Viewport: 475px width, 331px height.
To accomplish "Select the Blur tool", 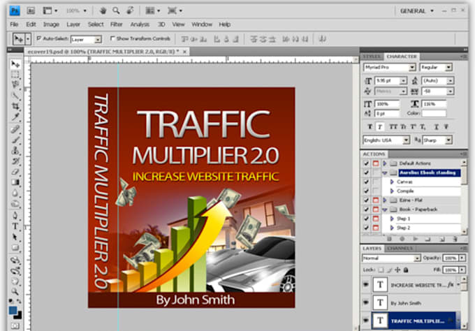I will (15, 193).
